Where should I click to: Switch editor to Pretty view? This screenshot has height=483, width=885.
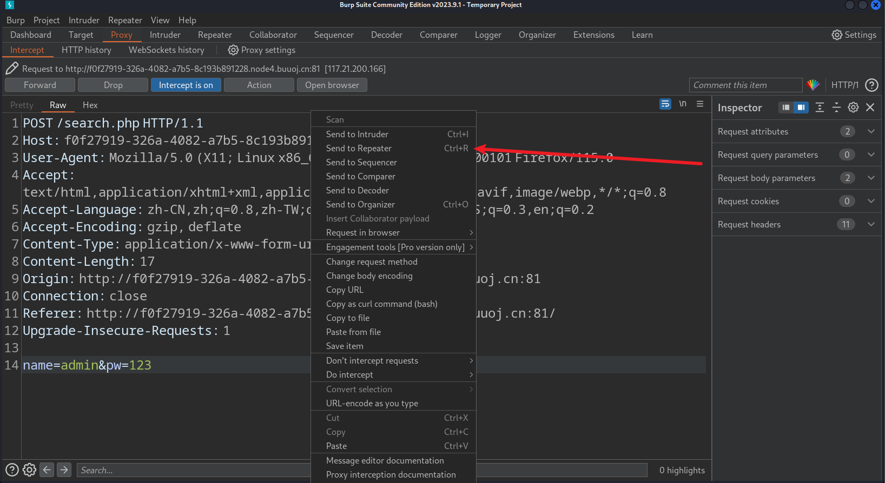(x=22, y=105)
